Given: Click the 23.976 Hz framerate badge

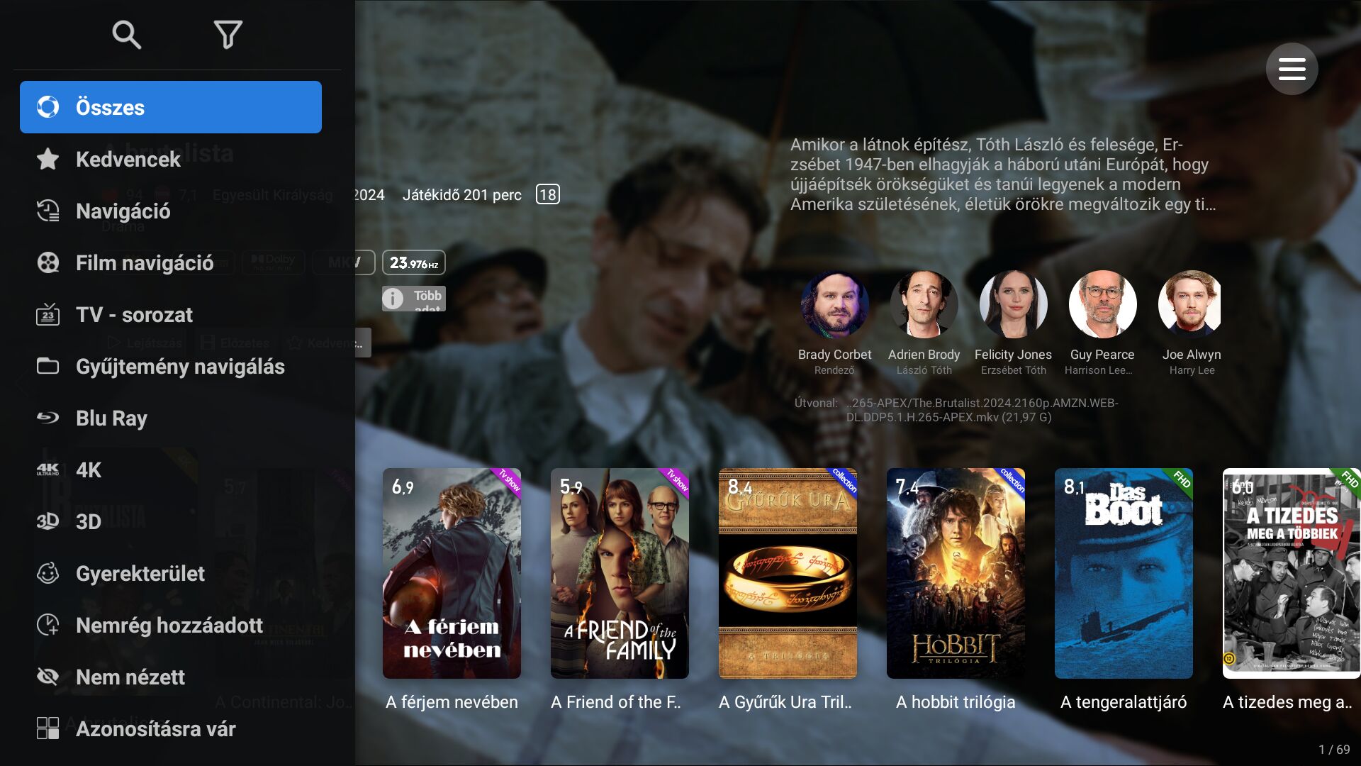Looking at the screenshot, I should [x=414, y=262].
